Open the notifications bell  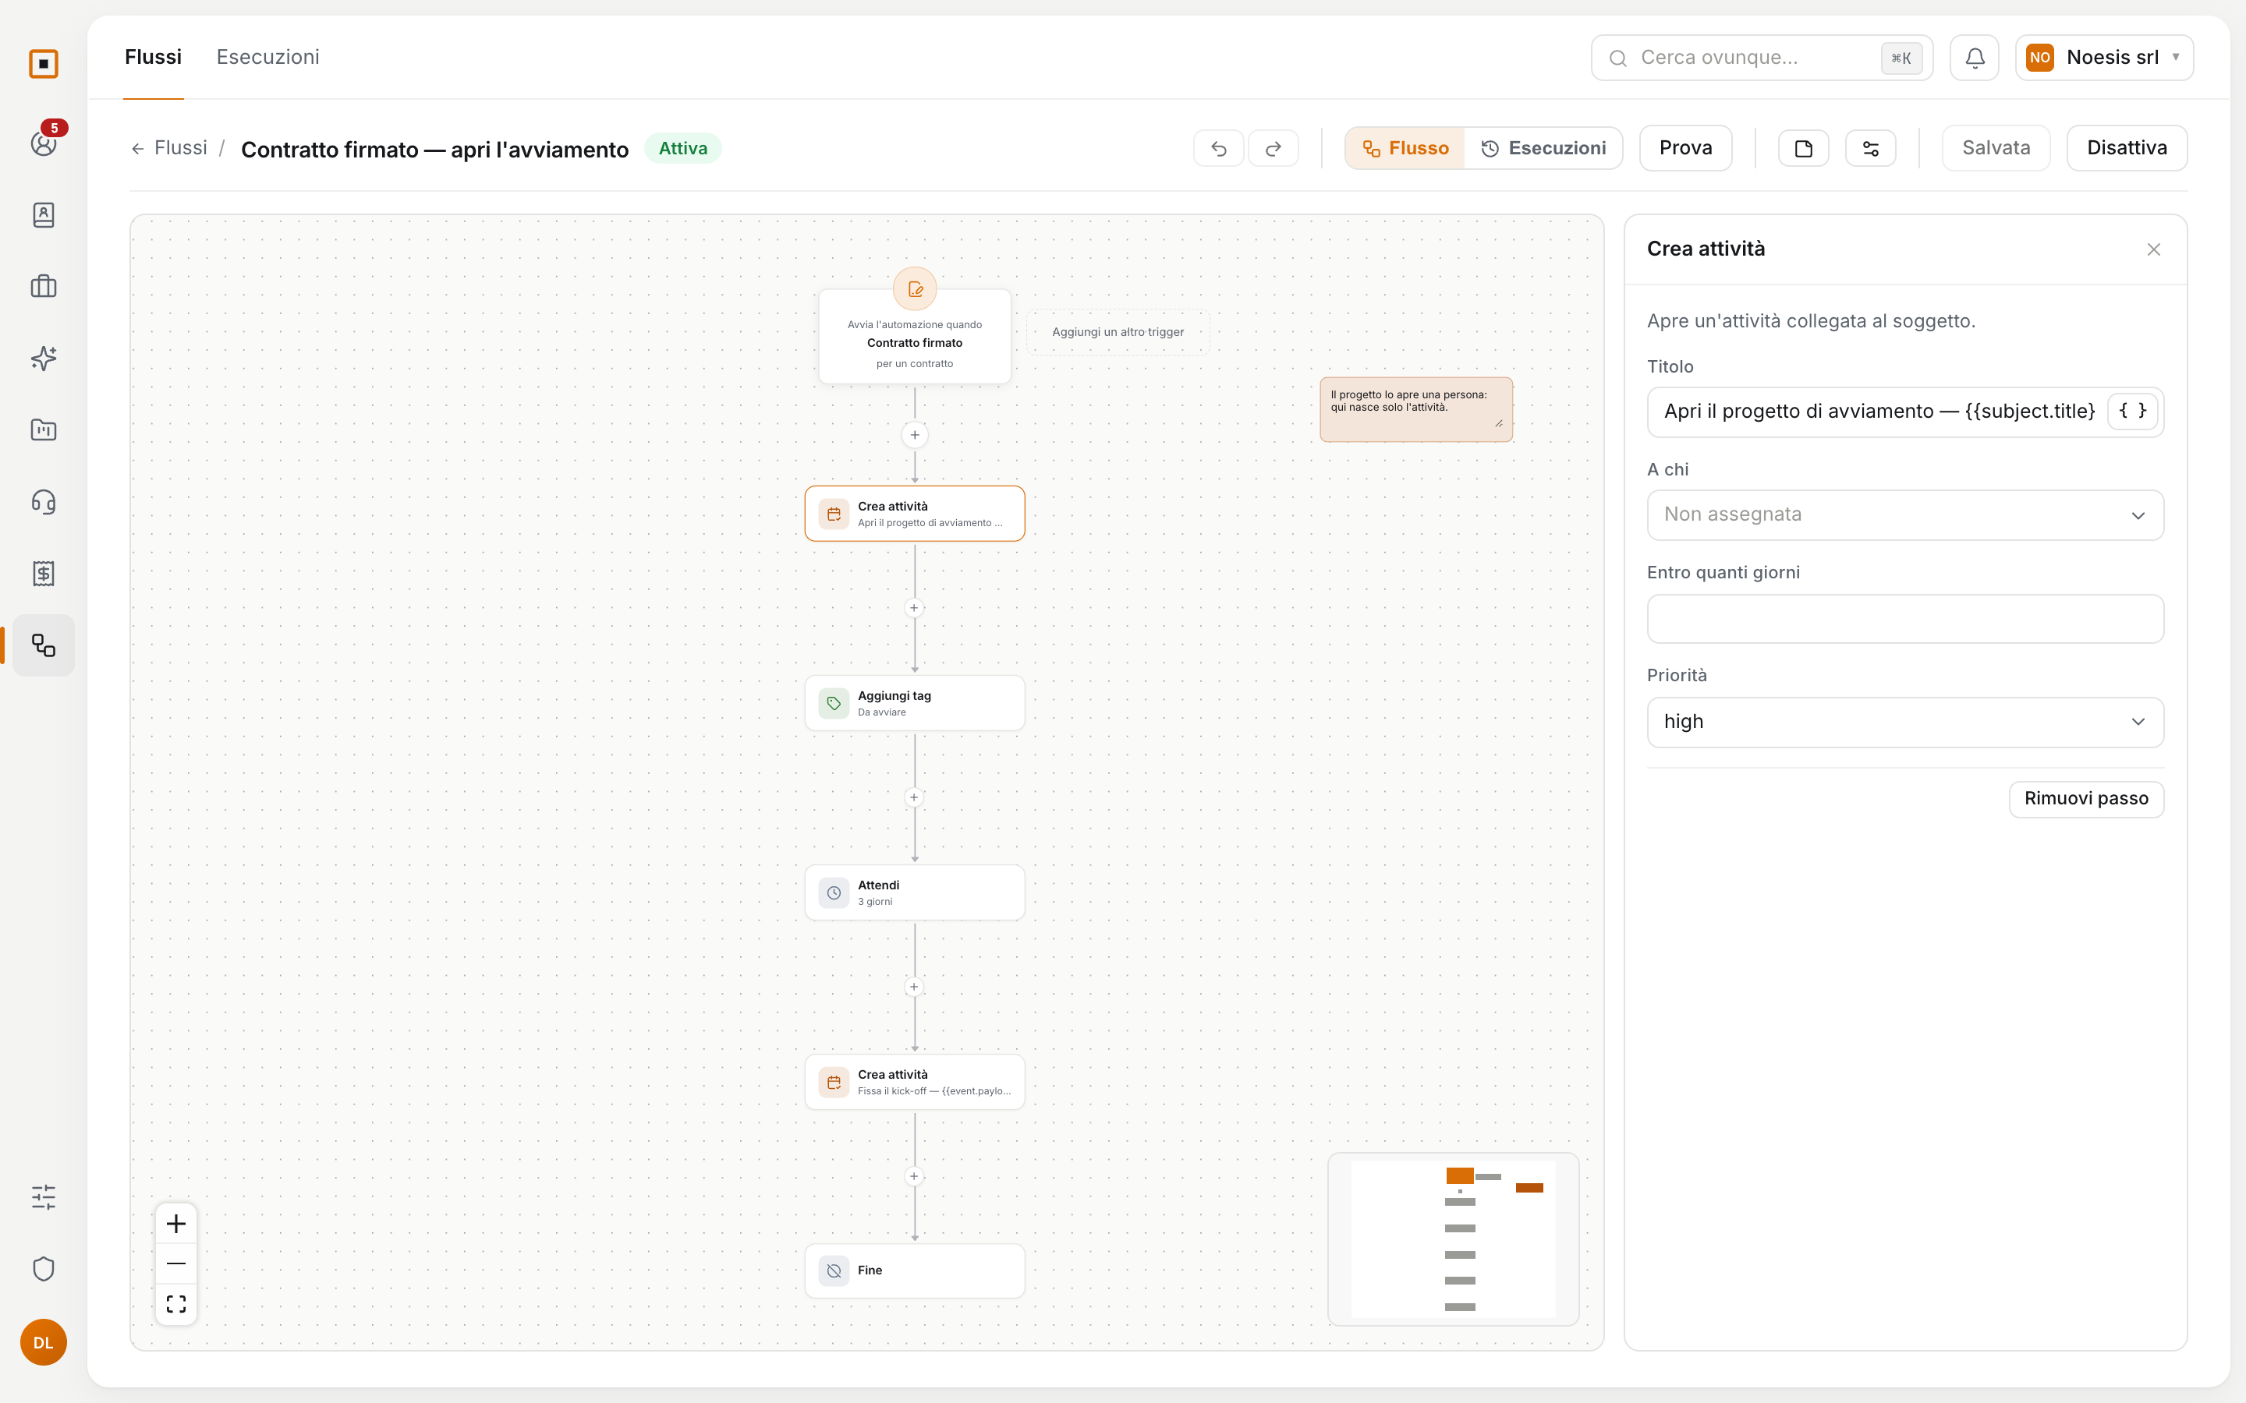[x=1974, y=58]
